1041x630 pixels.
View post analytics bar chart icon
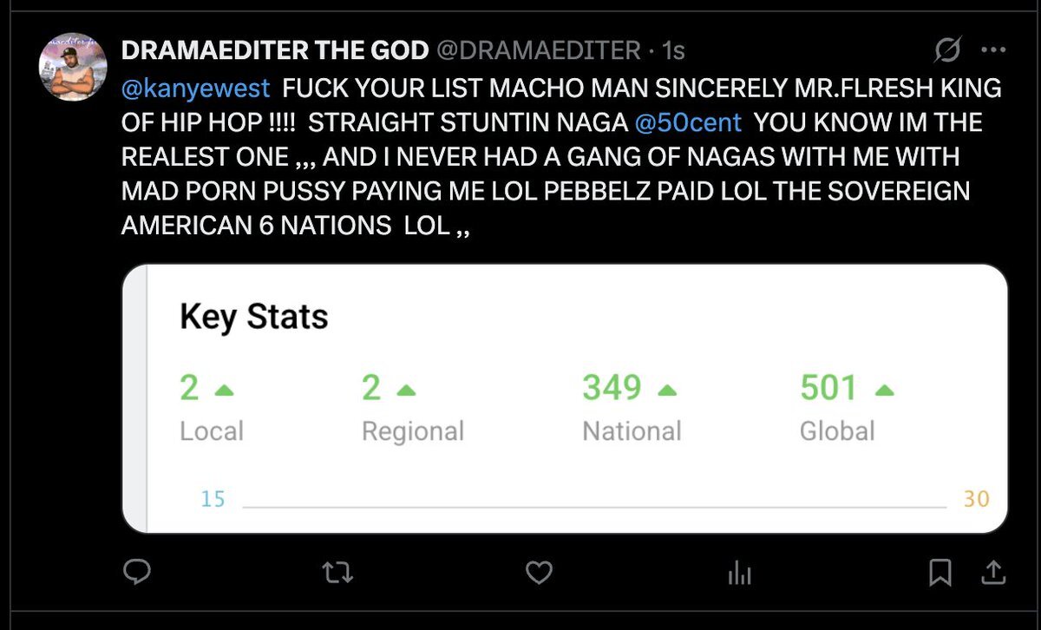tap(739, 572)
